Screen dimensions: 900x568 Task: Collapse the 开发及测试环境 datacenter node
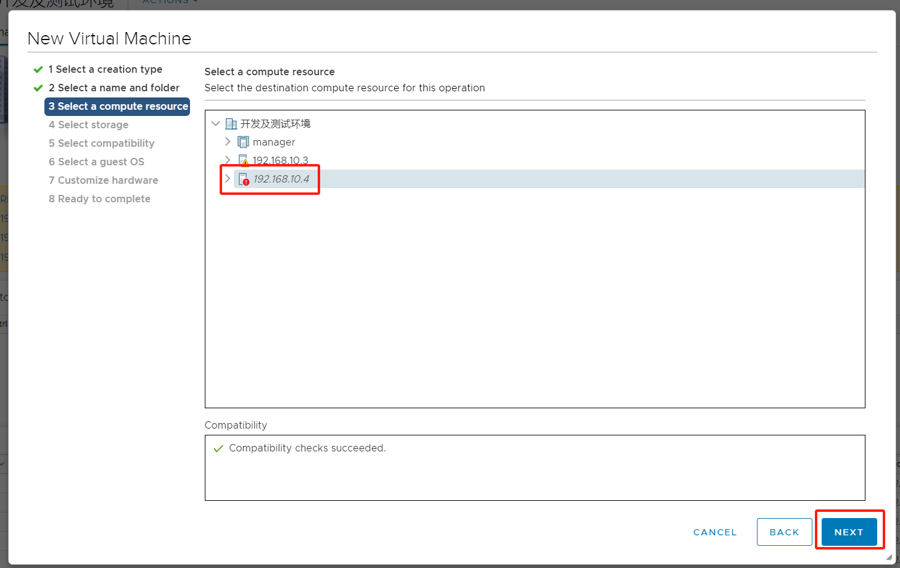click(215, 123)
